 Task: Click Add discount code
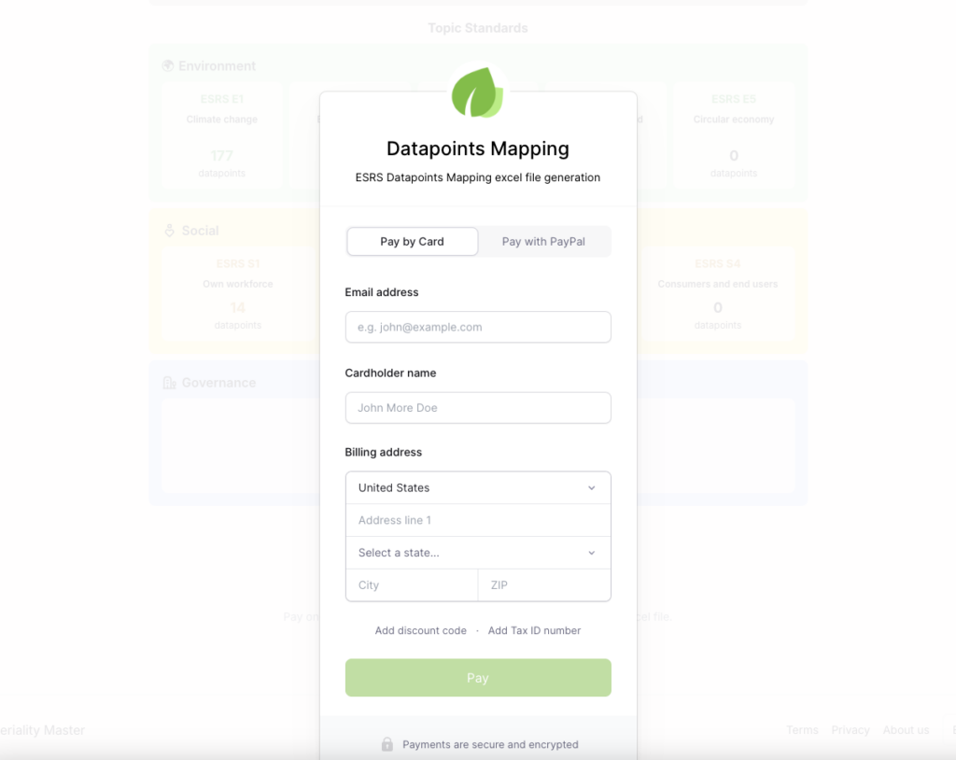[421, 630]
